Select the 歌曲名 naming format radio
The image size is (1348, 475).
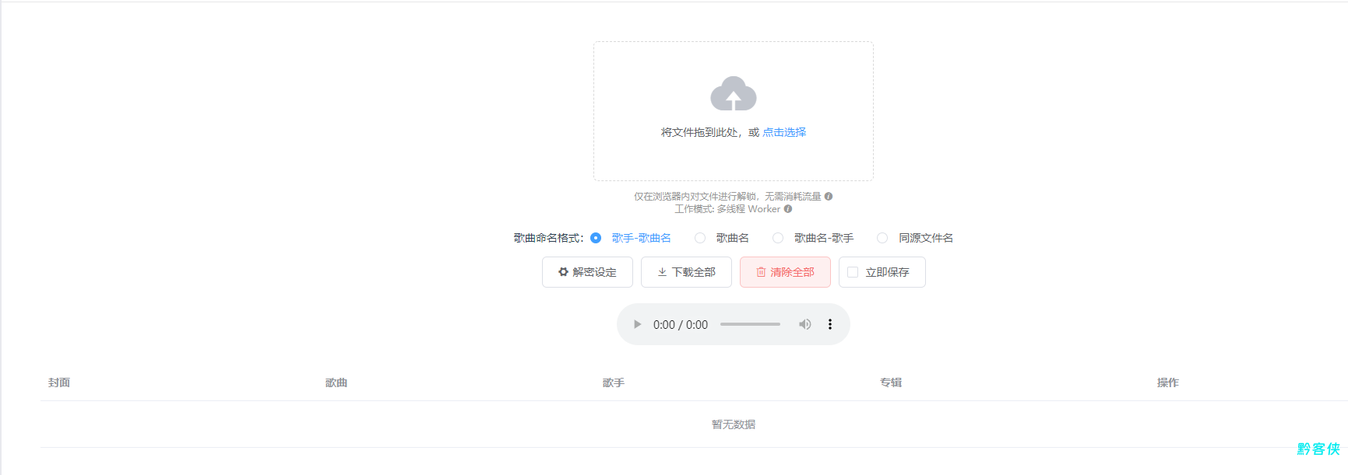point(700,238)
